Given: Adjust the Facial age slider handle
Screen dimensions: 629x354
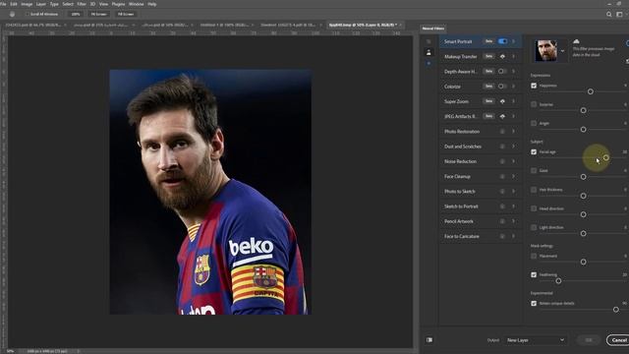Looking at the screenshot, I should coord(606,157).
